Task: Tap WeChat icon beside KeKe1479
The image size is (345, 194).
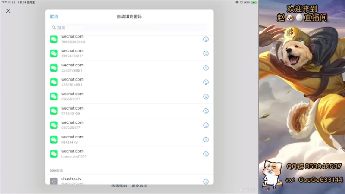Action: (x=53, y=139)
